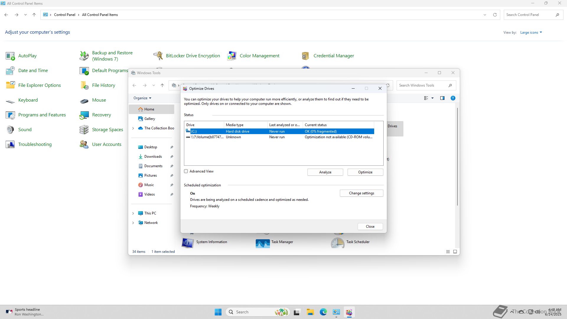Enable the Advanced View checkbox
Viewport: 567px width, 319px height.
click(186, 171)
